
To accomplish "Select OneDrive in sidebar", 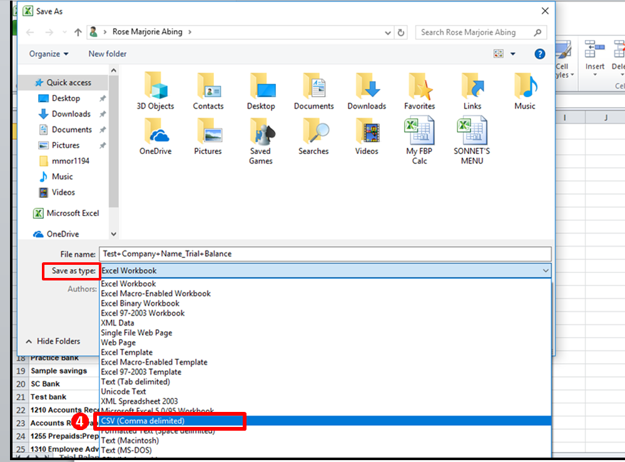I will 63,234.
